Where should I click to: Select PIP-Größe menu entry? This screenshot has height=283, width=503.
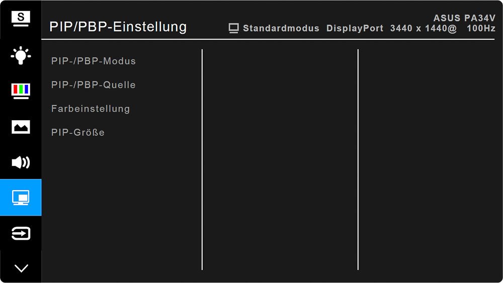78,132
